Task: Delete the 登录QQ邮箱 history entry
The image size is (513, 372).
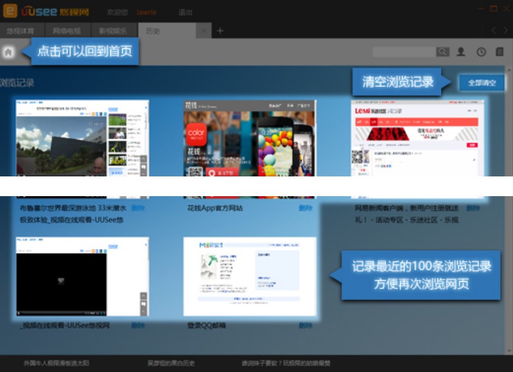Action: [305, 326]
